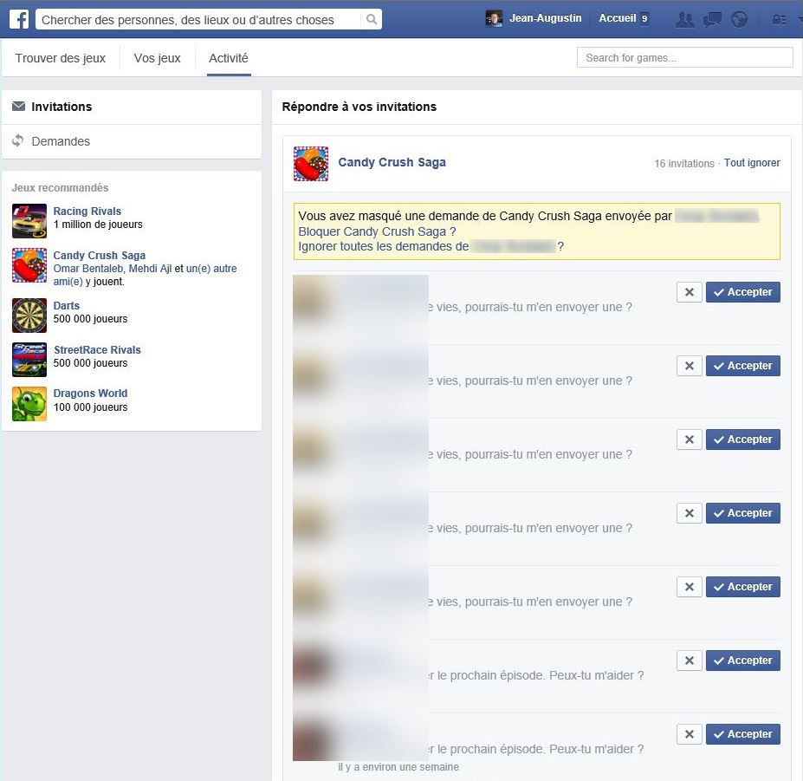Click the Racing Rivals game icon
This screenshot has width=803, height=781.
[29, 221]
